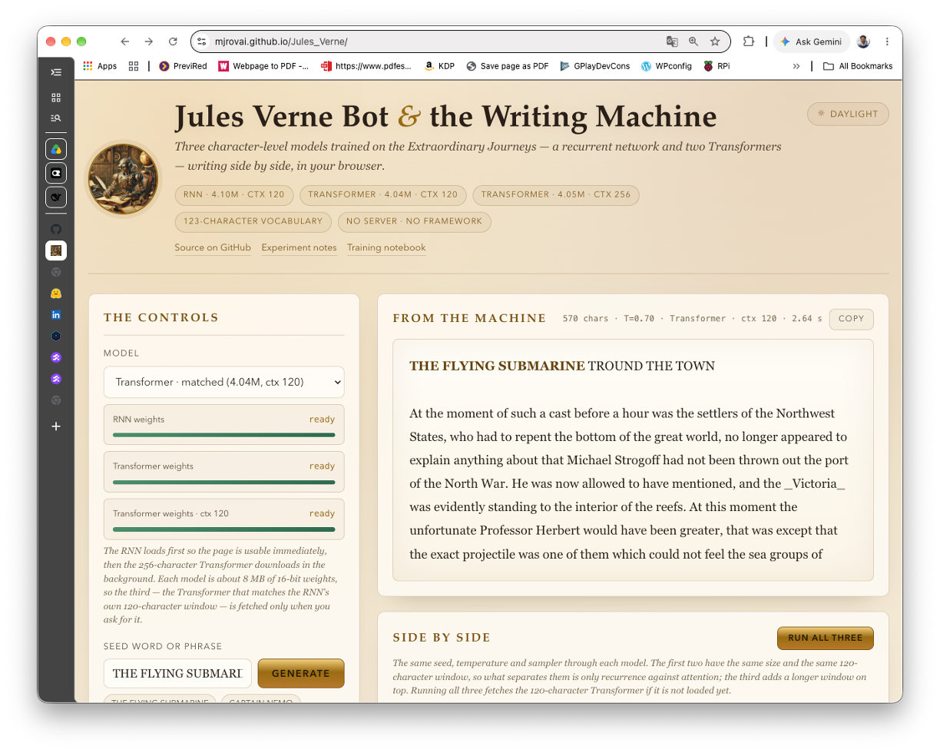Image resolution: width=940 pixels, height=753 pixels.
Task: Click the zoom magnifier in address bar
Action: (693, 41)
